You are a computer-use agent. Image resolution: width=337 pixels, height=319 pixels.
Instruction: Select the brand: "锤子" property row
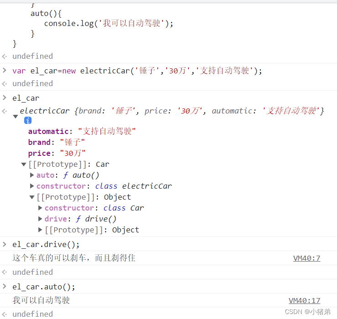tap(57, 142)
